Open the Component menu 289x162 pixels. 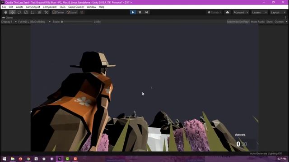[x=50, y=7]
